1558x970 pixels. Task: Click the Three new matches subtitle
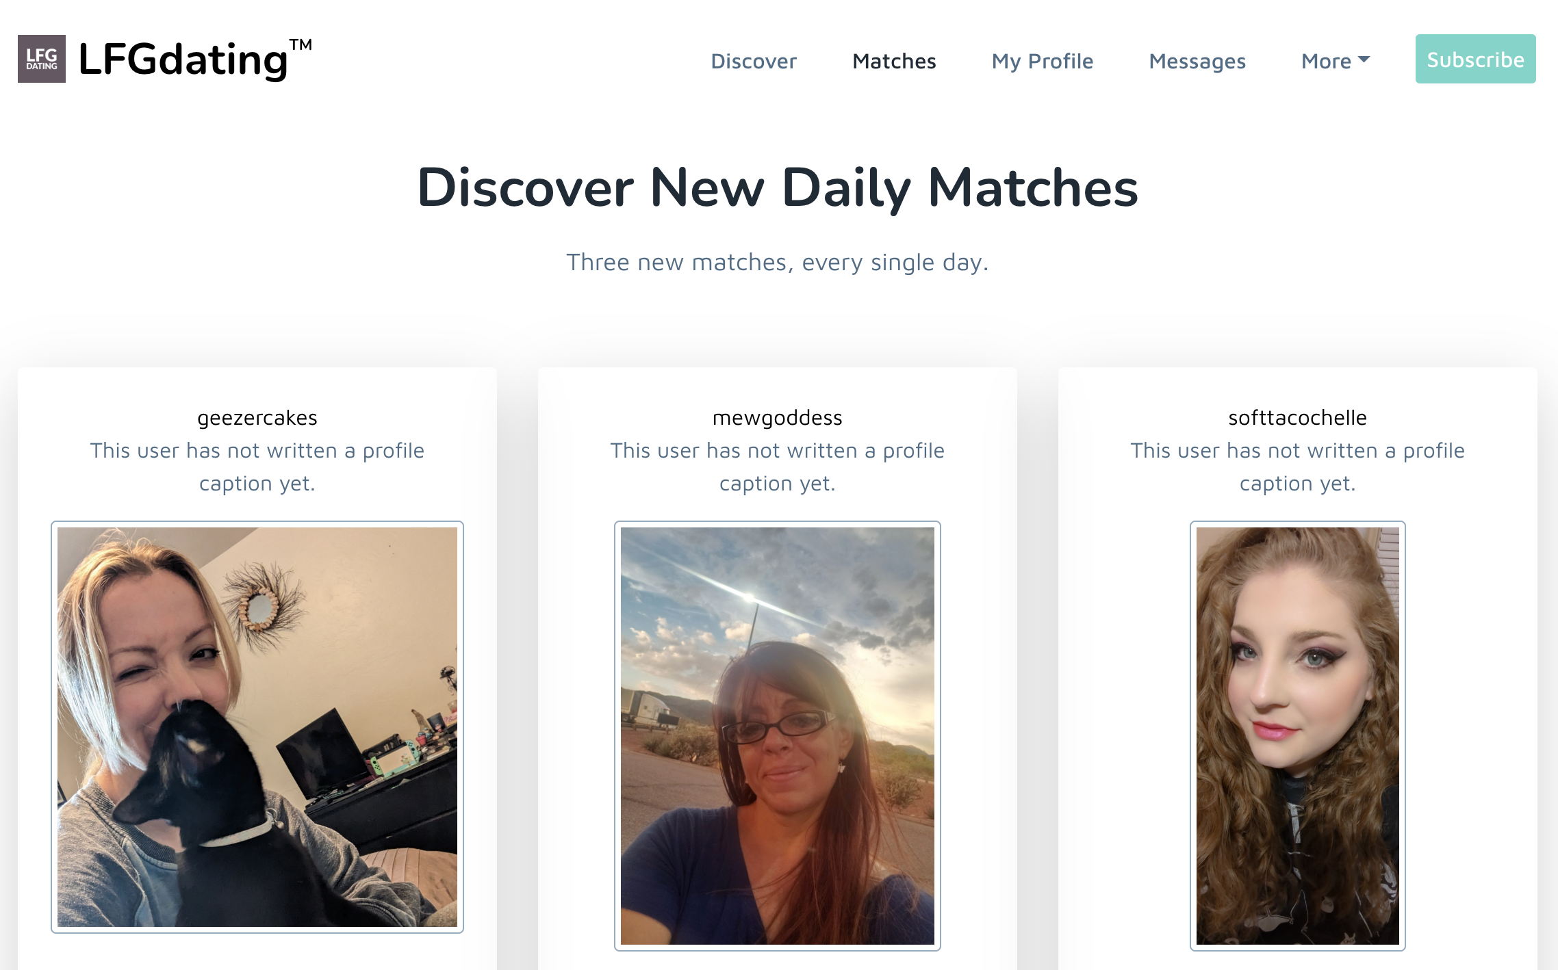pyautogui.click(x=778, y=263)
